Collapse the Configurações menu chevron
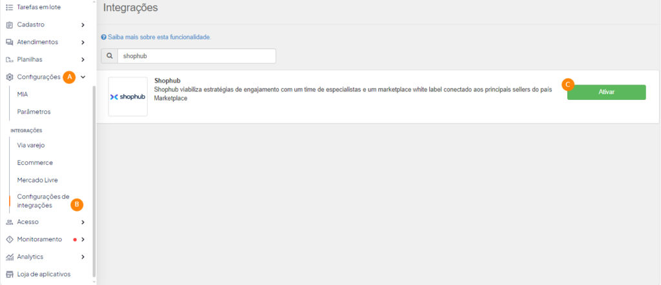This screenshot has height=285, width=661. 83,77
